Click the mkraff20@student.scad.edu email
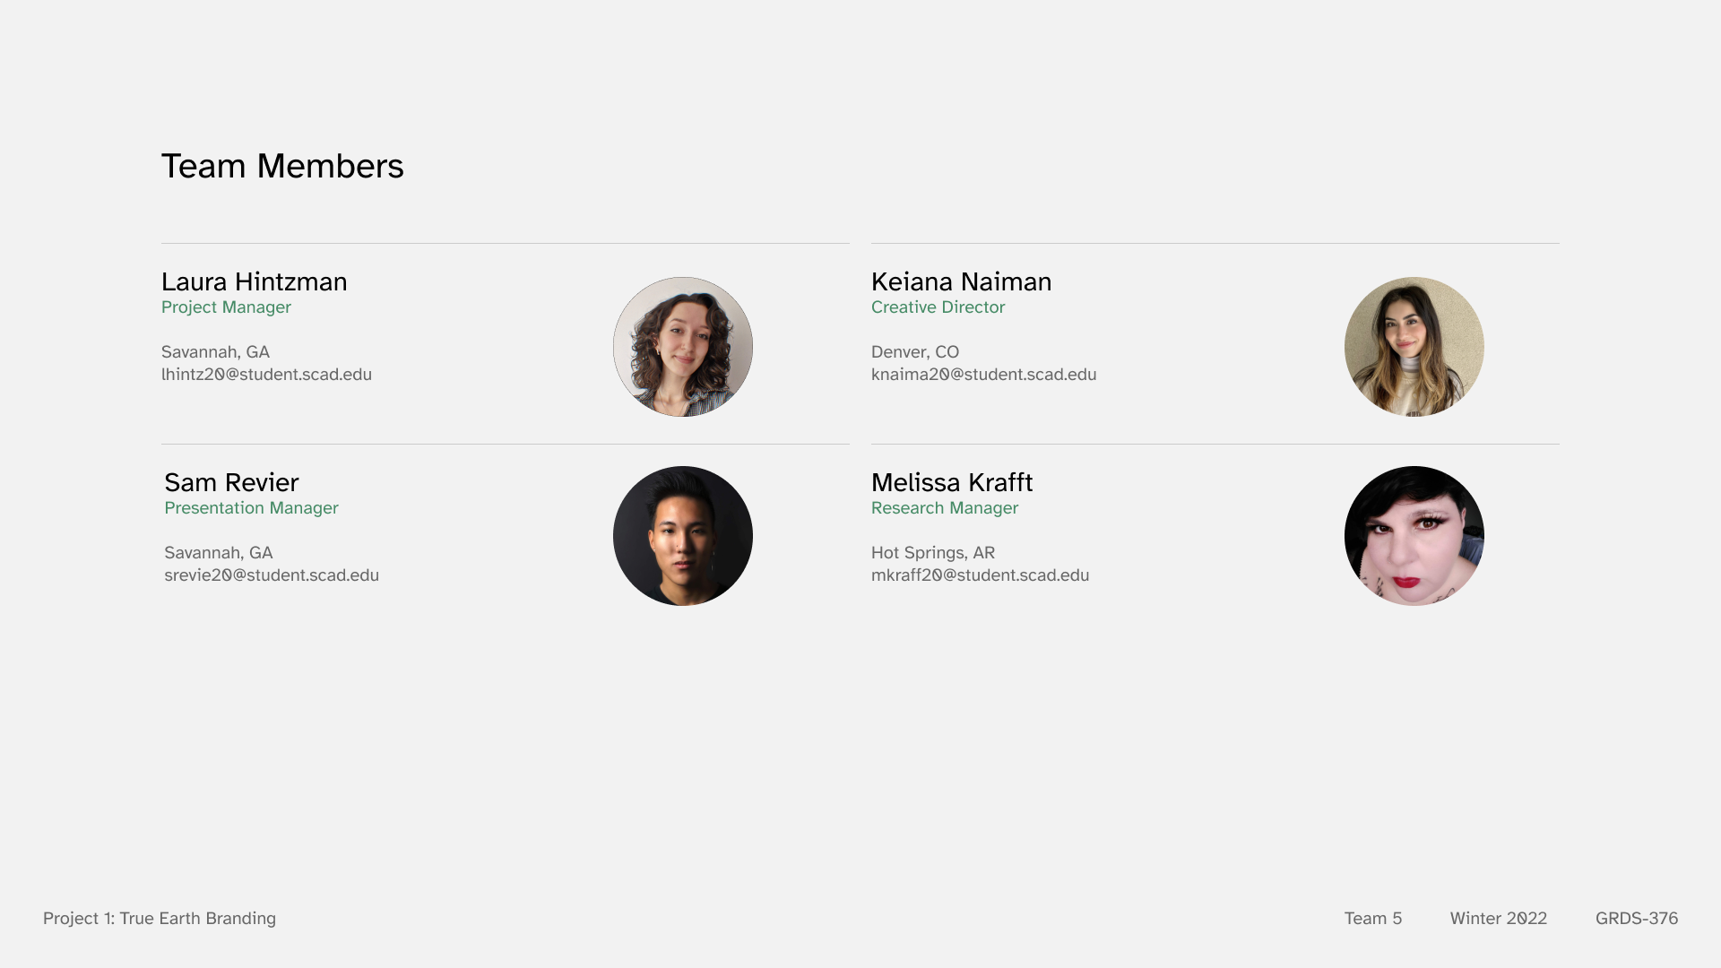 (x=980, y=575)
